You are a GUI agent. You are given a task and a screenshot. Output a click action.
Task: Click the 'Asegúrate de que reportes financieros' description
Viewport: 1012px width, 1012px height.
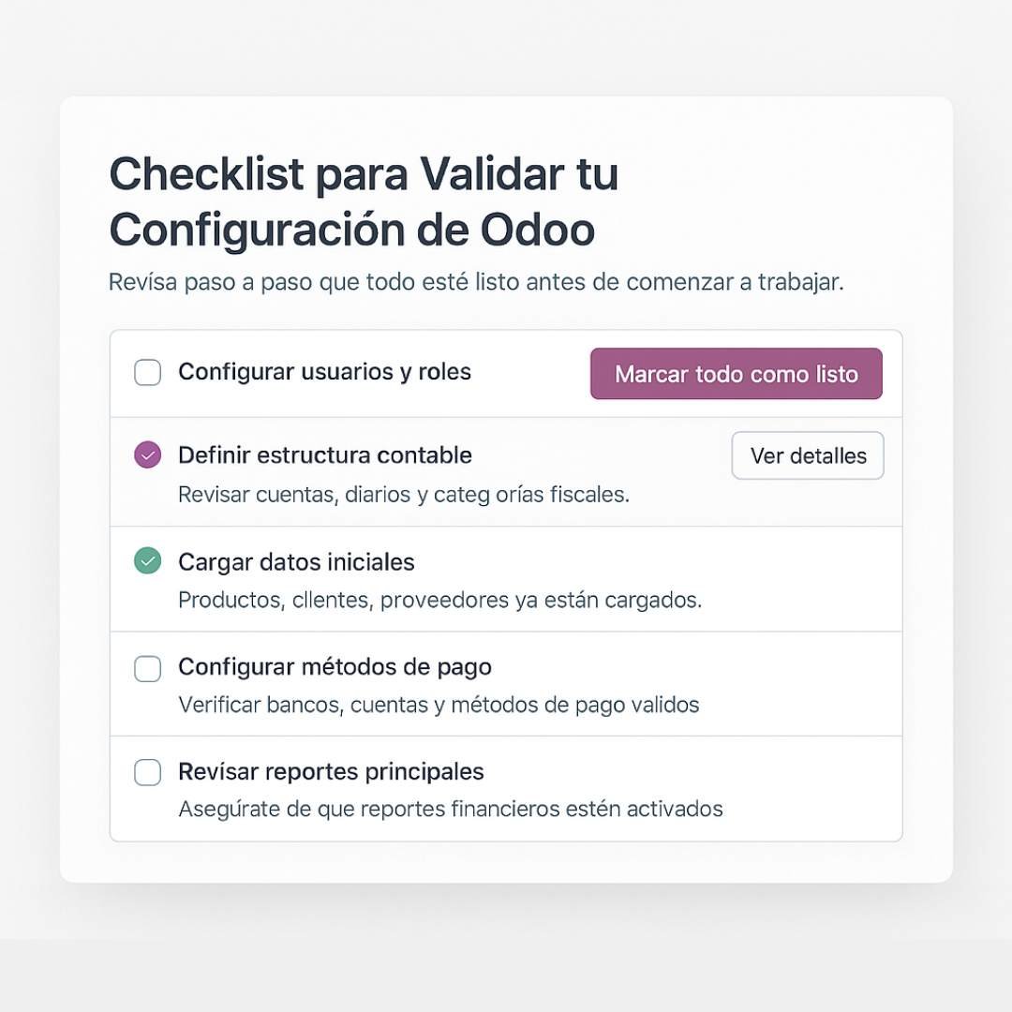(x=450, y=809)
